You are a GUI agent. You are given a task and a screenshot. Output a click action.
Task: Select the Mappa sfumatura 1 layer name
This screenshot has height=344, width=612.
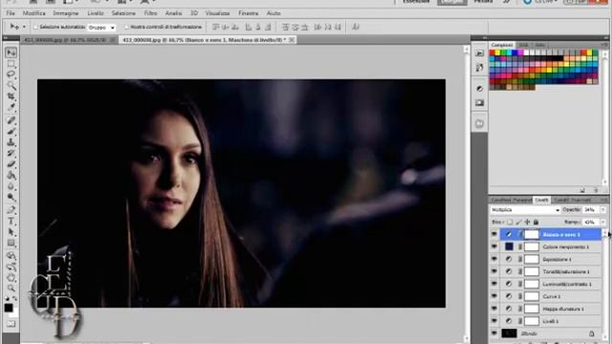point(563,309)
